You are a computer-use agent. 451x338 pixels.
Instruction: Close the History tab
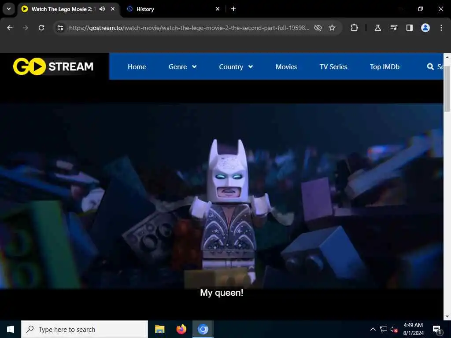point(218,9)
